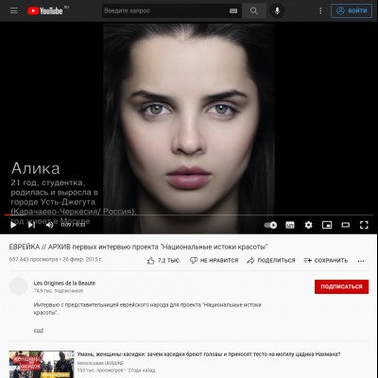Open the on-screen keyboard icon

pos(233,11)
